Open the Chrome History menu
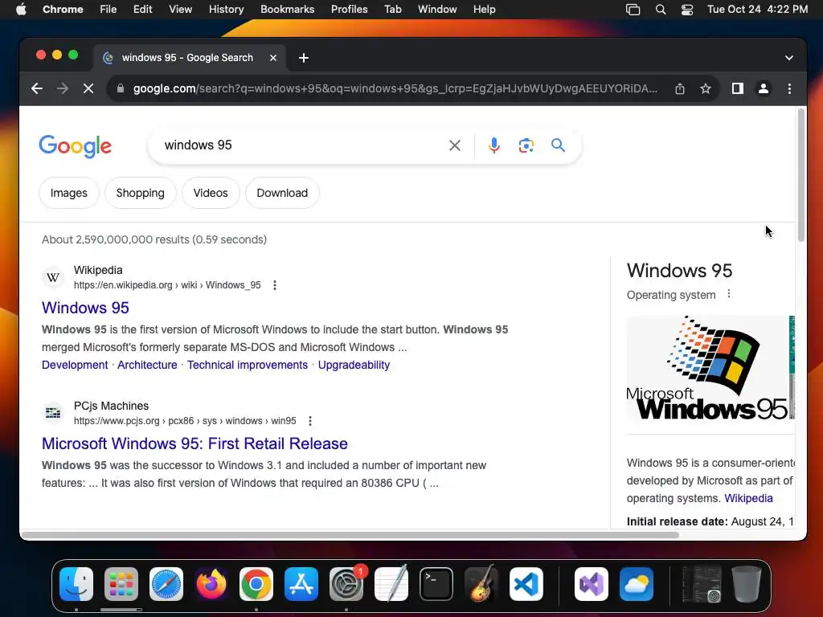The image size is (823, 617). pyautogui.click(x=226, y=10)
